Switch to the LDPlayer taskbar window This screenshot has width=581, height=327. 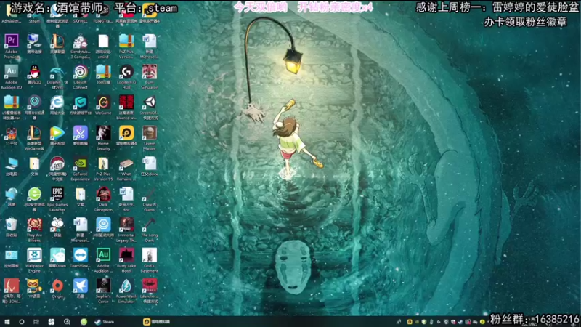(156, 321)
